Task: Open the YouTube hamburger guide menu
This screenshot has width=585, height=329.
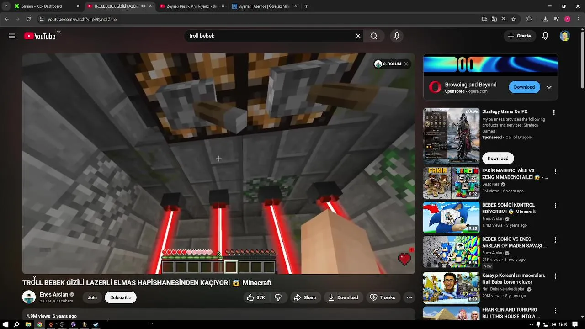Action: (x=12, y=36)
